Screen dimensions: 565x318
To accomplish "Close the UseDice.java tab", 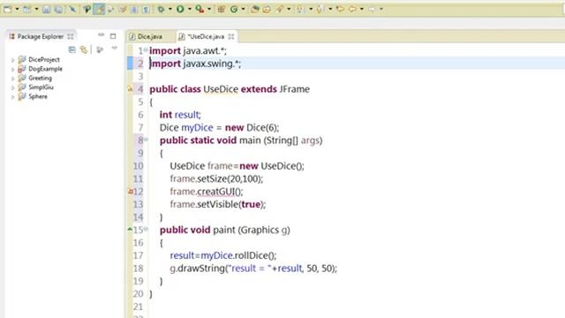I will pyautogui.click(x=231, y=36).
